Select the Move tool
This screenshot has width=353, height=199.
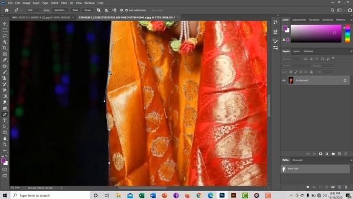(x=4, y=24)
